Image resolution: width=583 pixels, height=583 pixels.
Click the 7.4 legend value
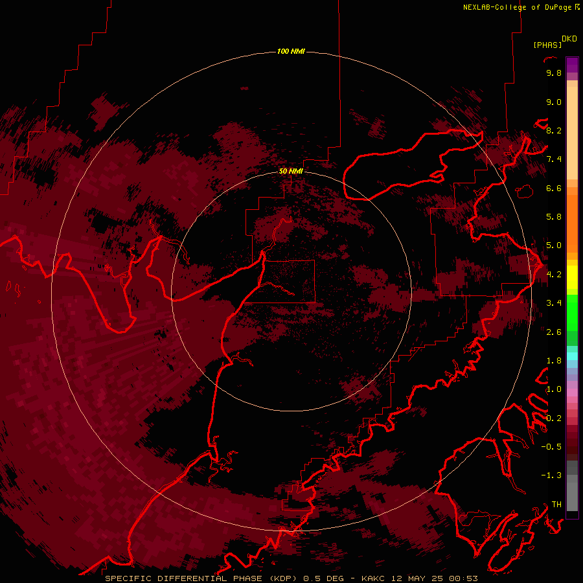point(554,159)
